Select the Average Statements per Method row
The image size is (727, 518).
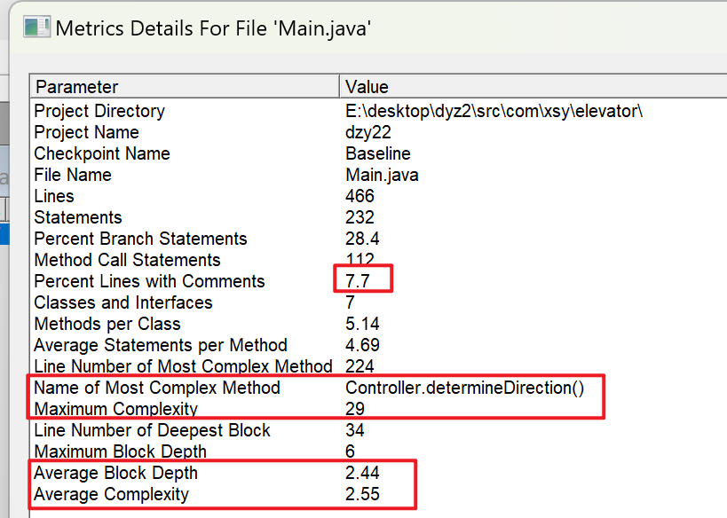click(x=379, y=346)
